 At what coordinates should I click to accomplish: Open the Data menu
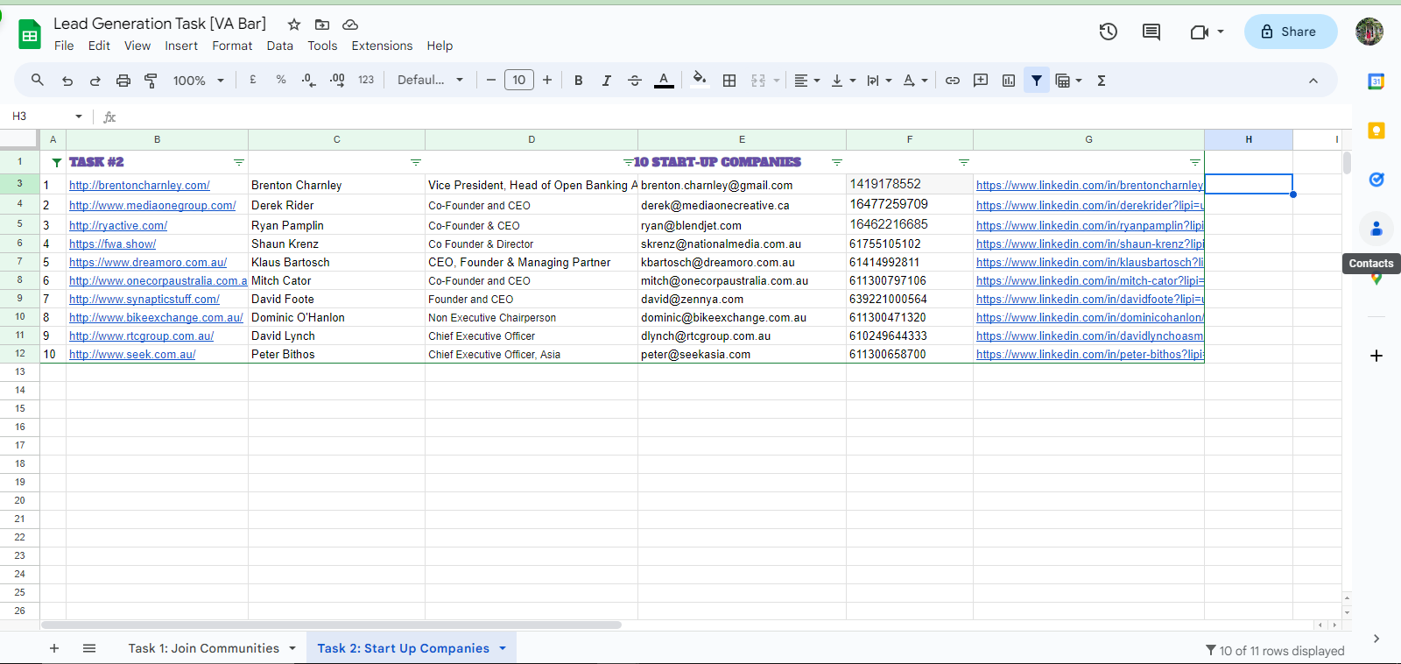pos(280,46)
